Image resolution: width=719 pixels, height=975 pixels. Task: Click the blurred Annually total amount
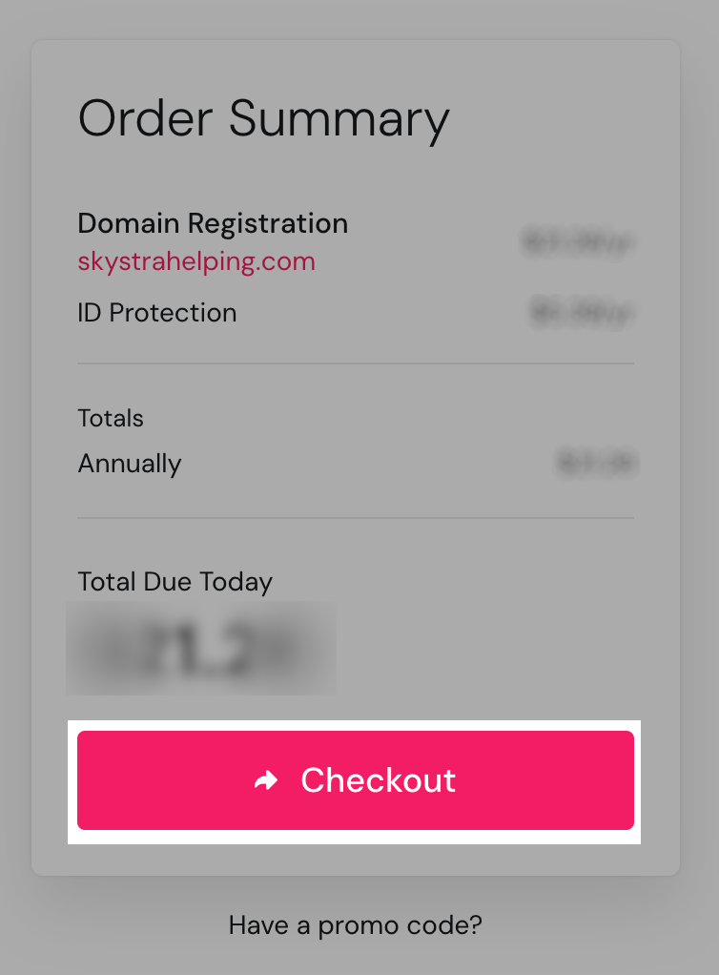click(595, 465)
